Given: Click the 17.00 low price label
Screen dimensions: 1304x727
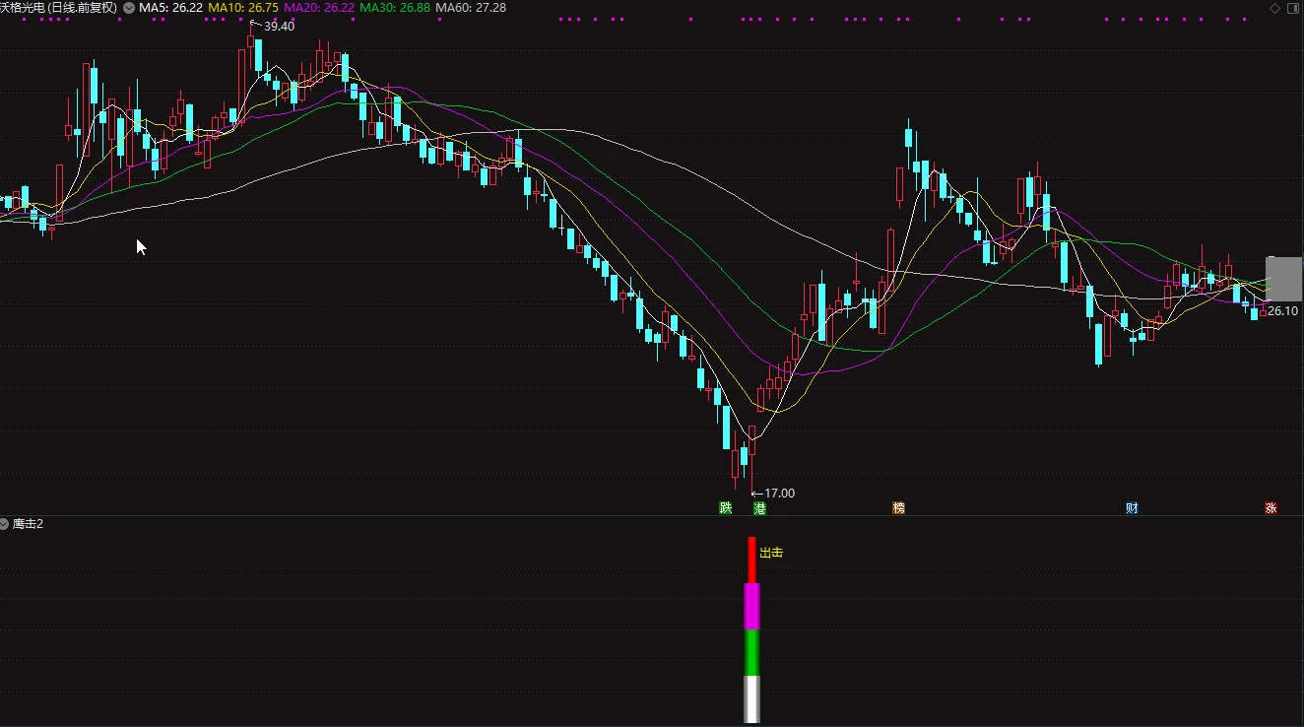Looking at the screenshot, I should point(779,494).
